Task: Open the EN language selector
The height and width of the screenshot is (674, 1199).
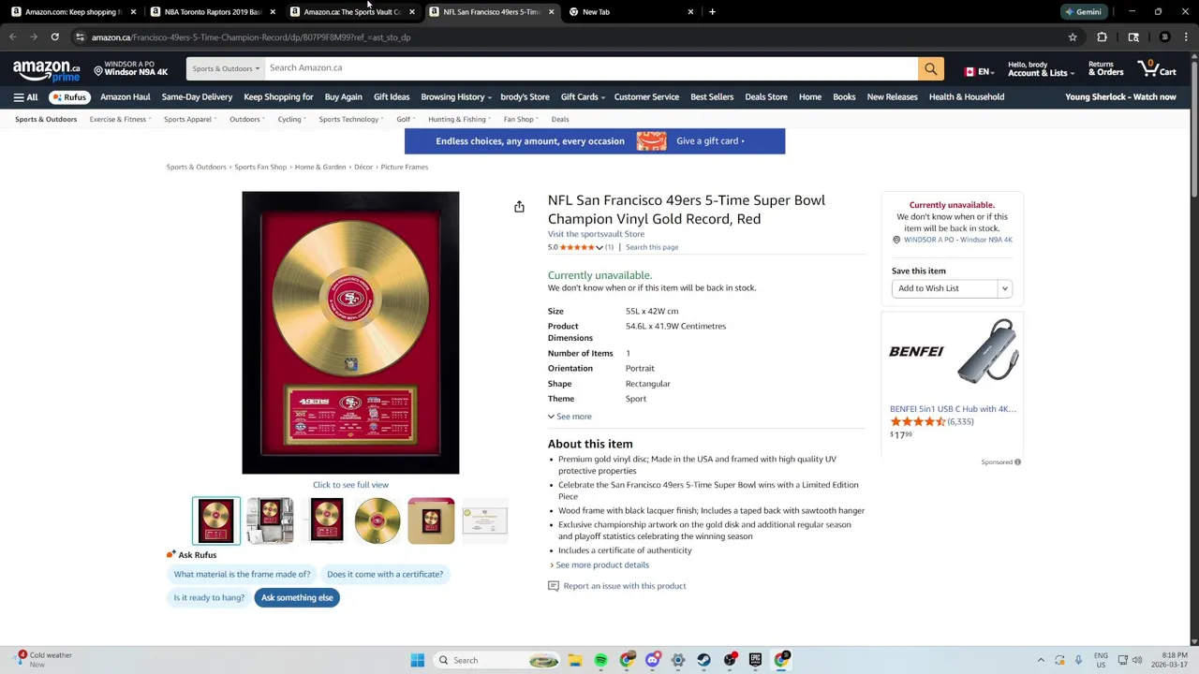Action: tap(979, 71)
